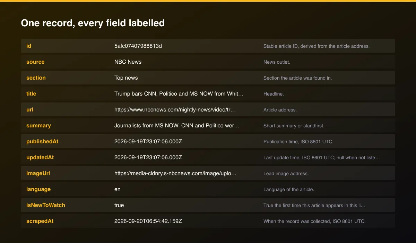Viewport: 416px width, 243px height.
Task: Click the description 'Language of the article.'
Action: click(x=288, y=189)
